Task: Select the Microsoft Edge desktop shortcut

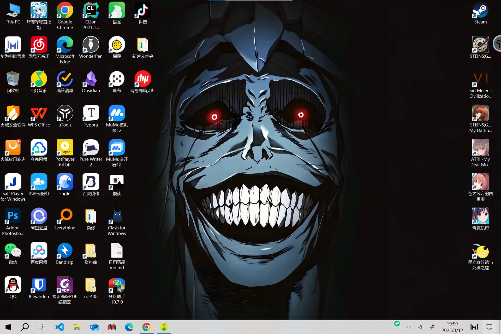Action: point(65,50)
